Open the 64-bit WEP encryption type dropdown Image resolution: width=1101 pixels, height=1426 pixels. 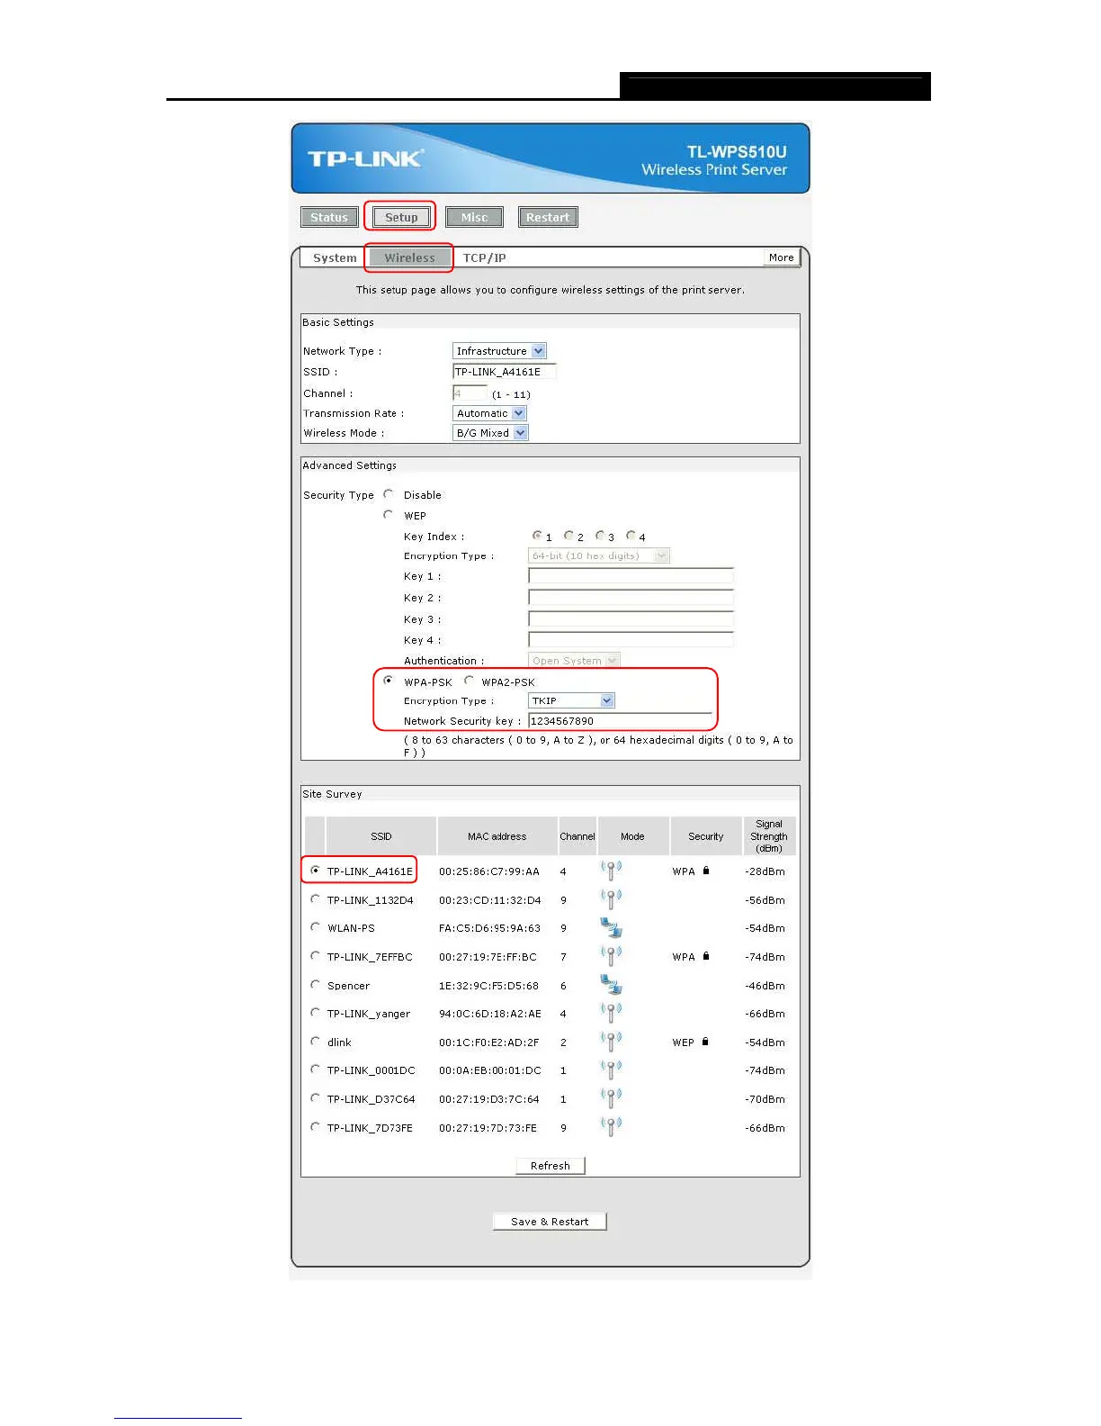(x=599, y=555)
